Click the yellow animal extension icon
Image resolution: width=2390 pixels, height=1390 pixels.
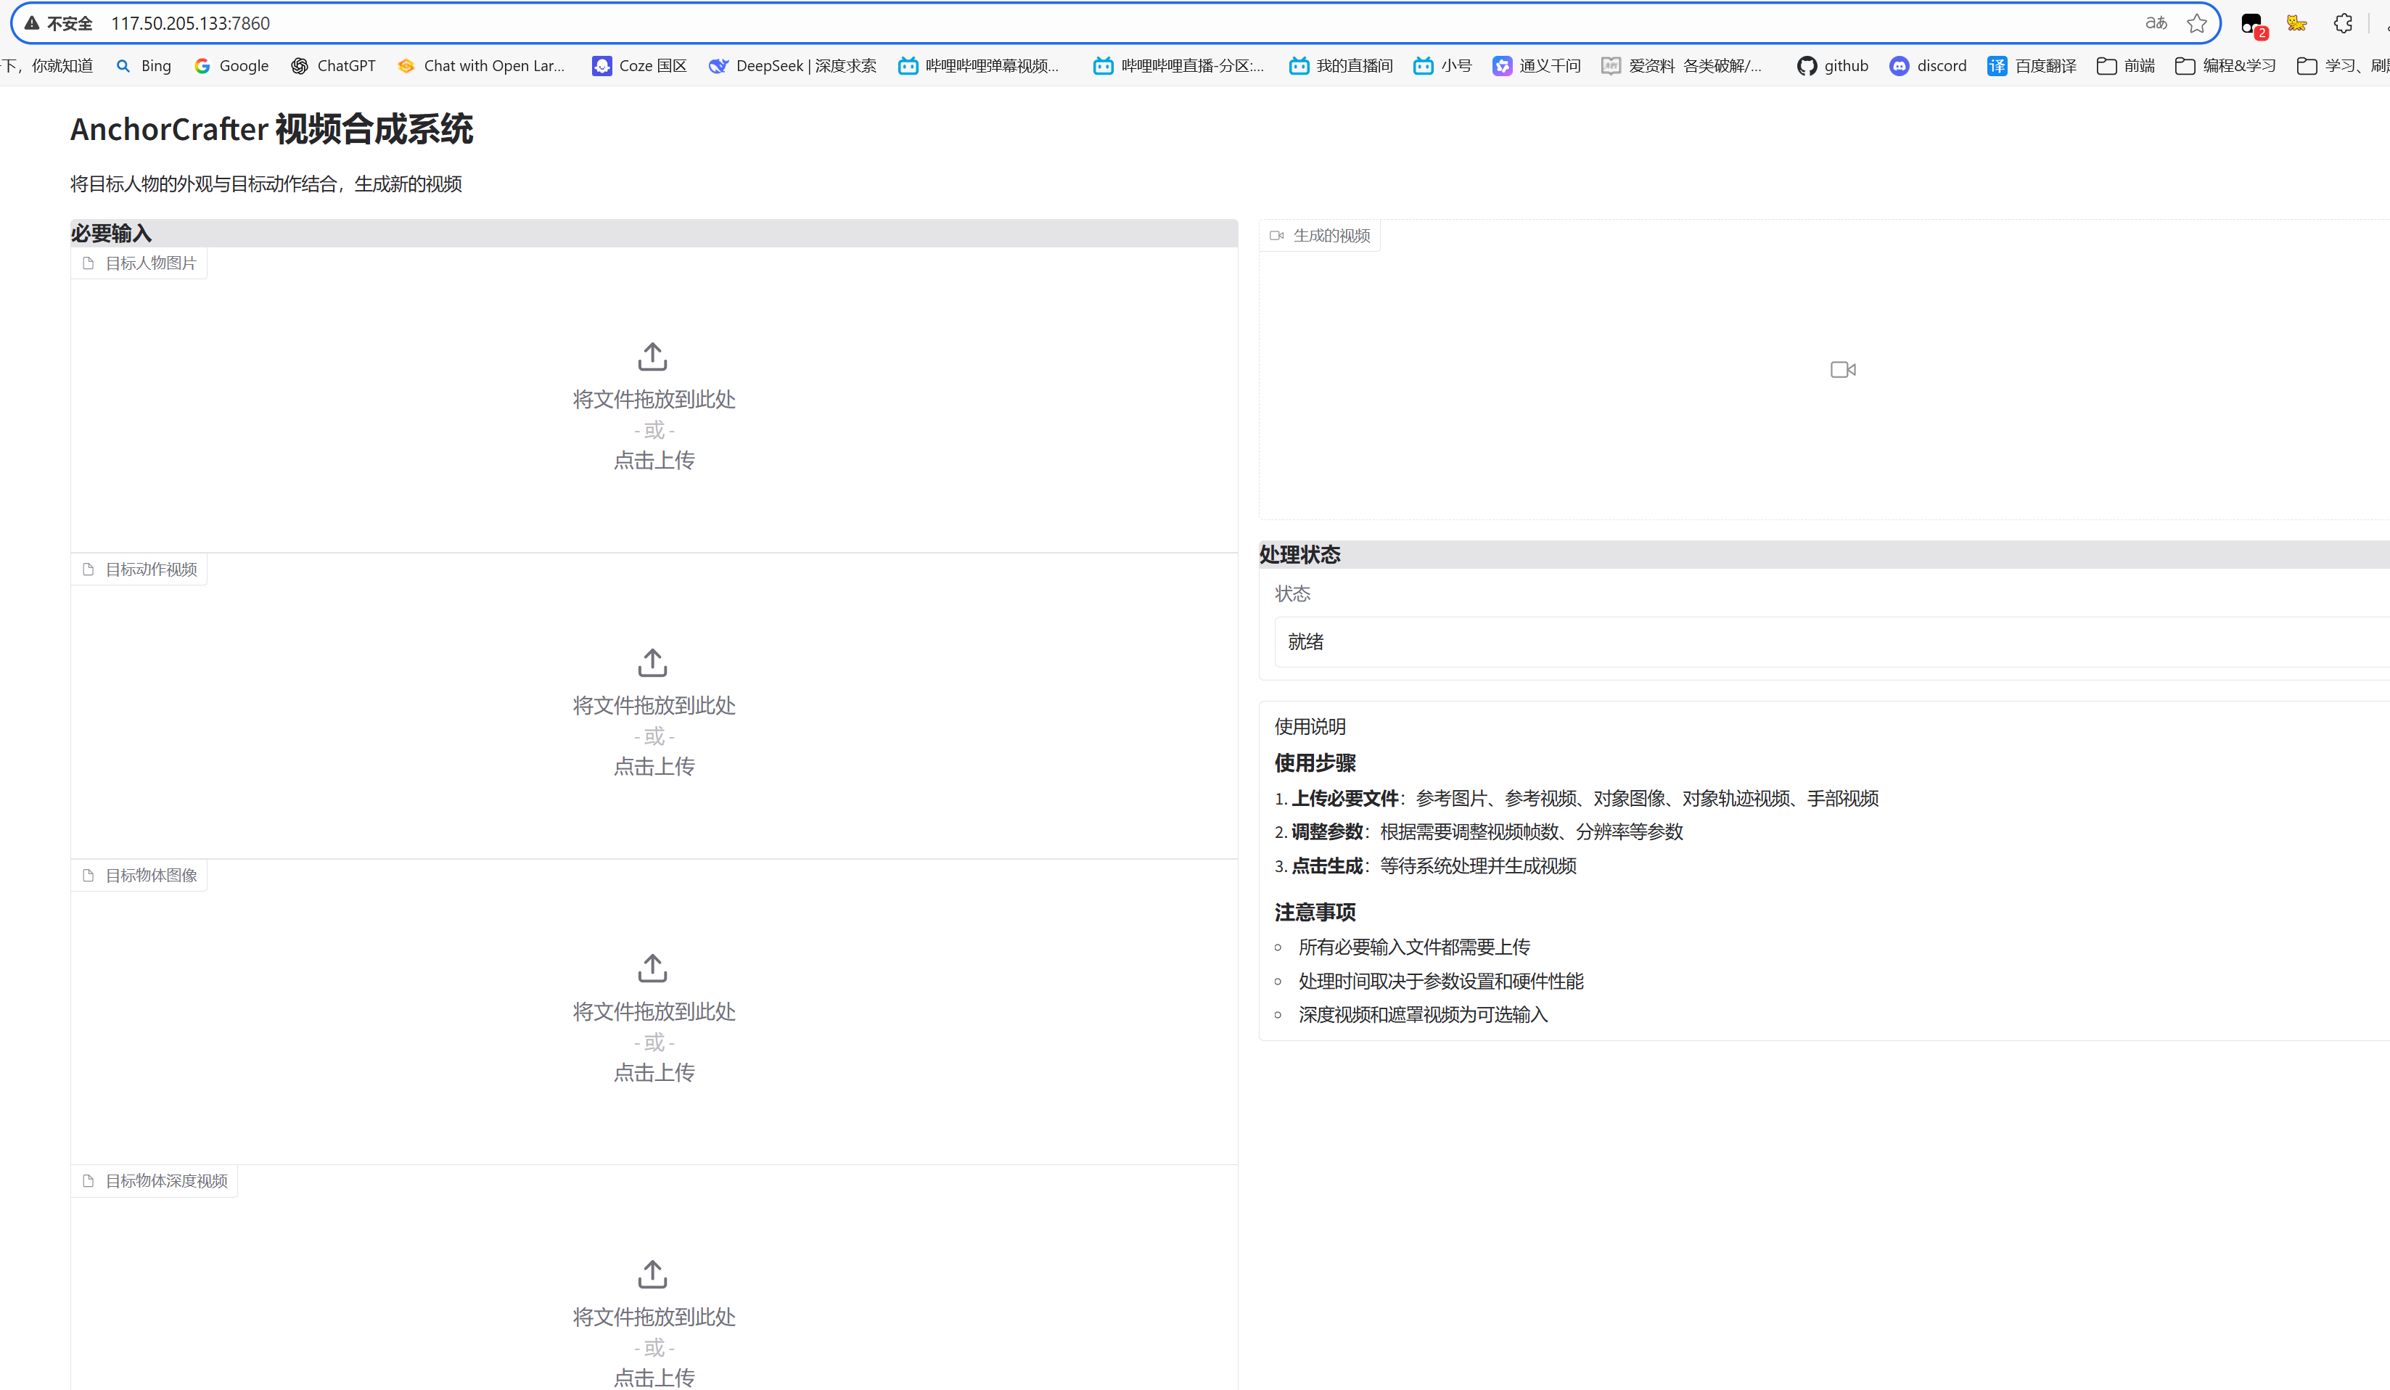tap(2297, 24)
